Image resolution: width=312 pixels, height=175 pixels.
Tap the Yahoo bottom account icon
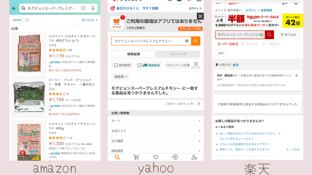pos(194,157)
